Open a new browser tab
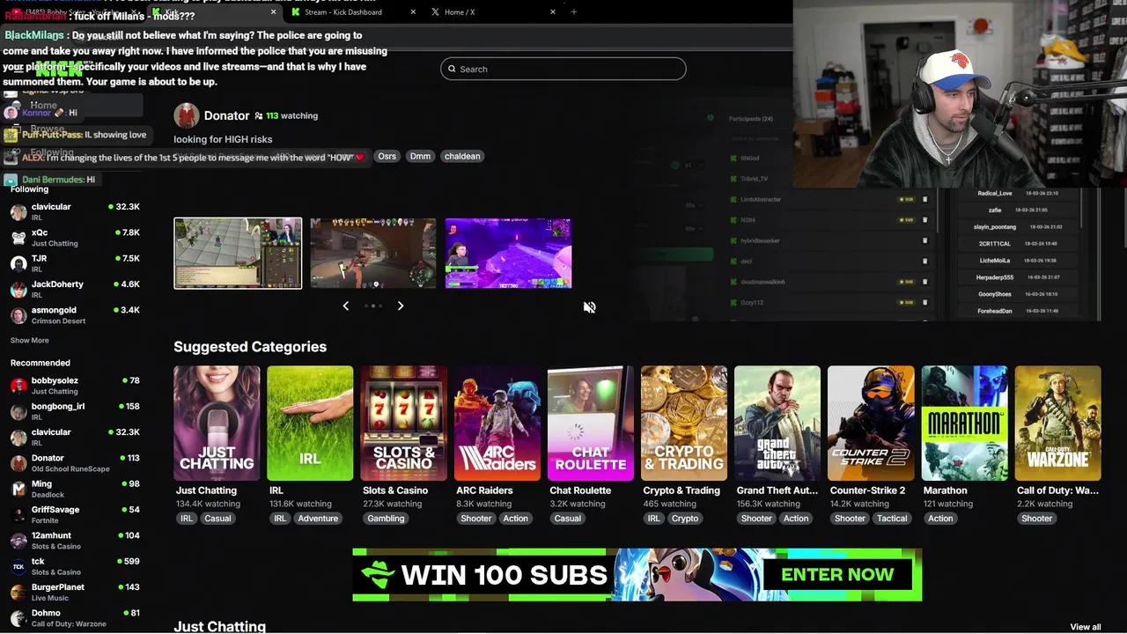The height and width of the screenshot is (634, 1127). pos(574,11)
